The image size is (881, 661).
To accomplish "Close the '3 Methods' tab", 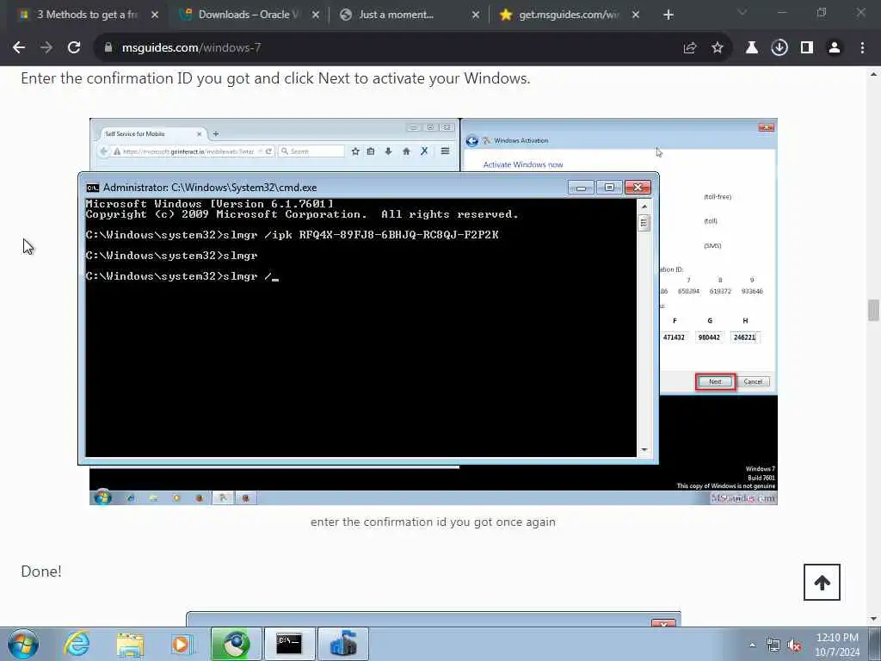I will 155,15.
